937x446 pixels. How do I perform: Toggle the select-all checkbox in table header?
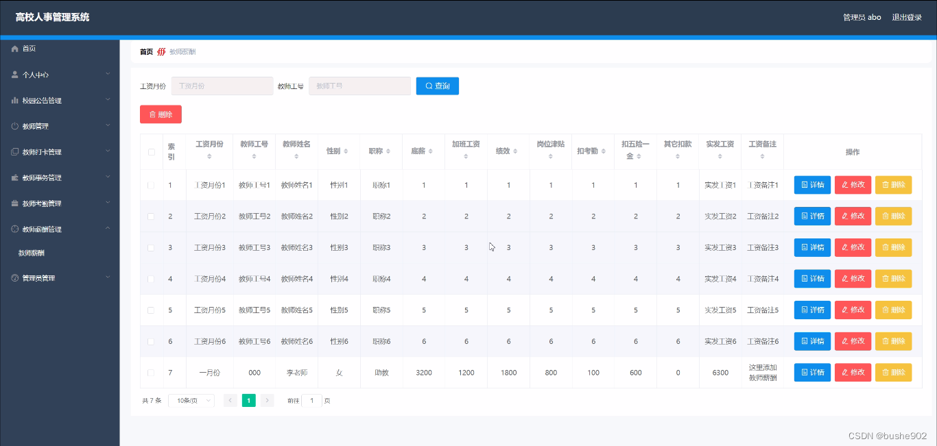point(152,152)
